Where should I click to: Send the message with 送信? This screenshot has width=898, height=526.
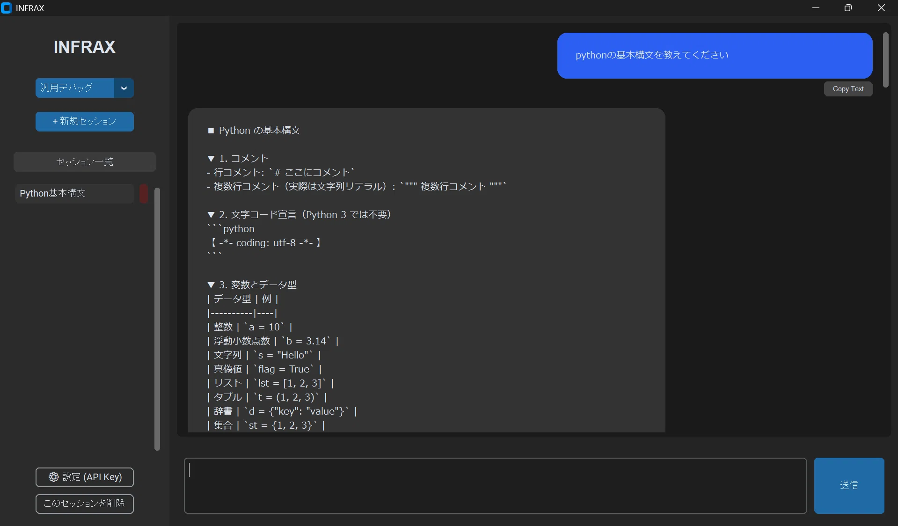click(849, 485)
